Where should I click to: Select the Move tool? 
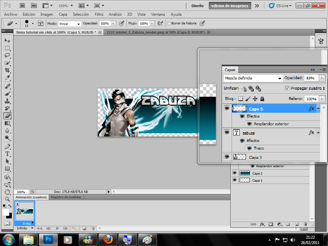pos(7,40)
